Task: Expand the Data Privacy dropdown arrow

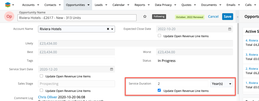Action: 175,5
